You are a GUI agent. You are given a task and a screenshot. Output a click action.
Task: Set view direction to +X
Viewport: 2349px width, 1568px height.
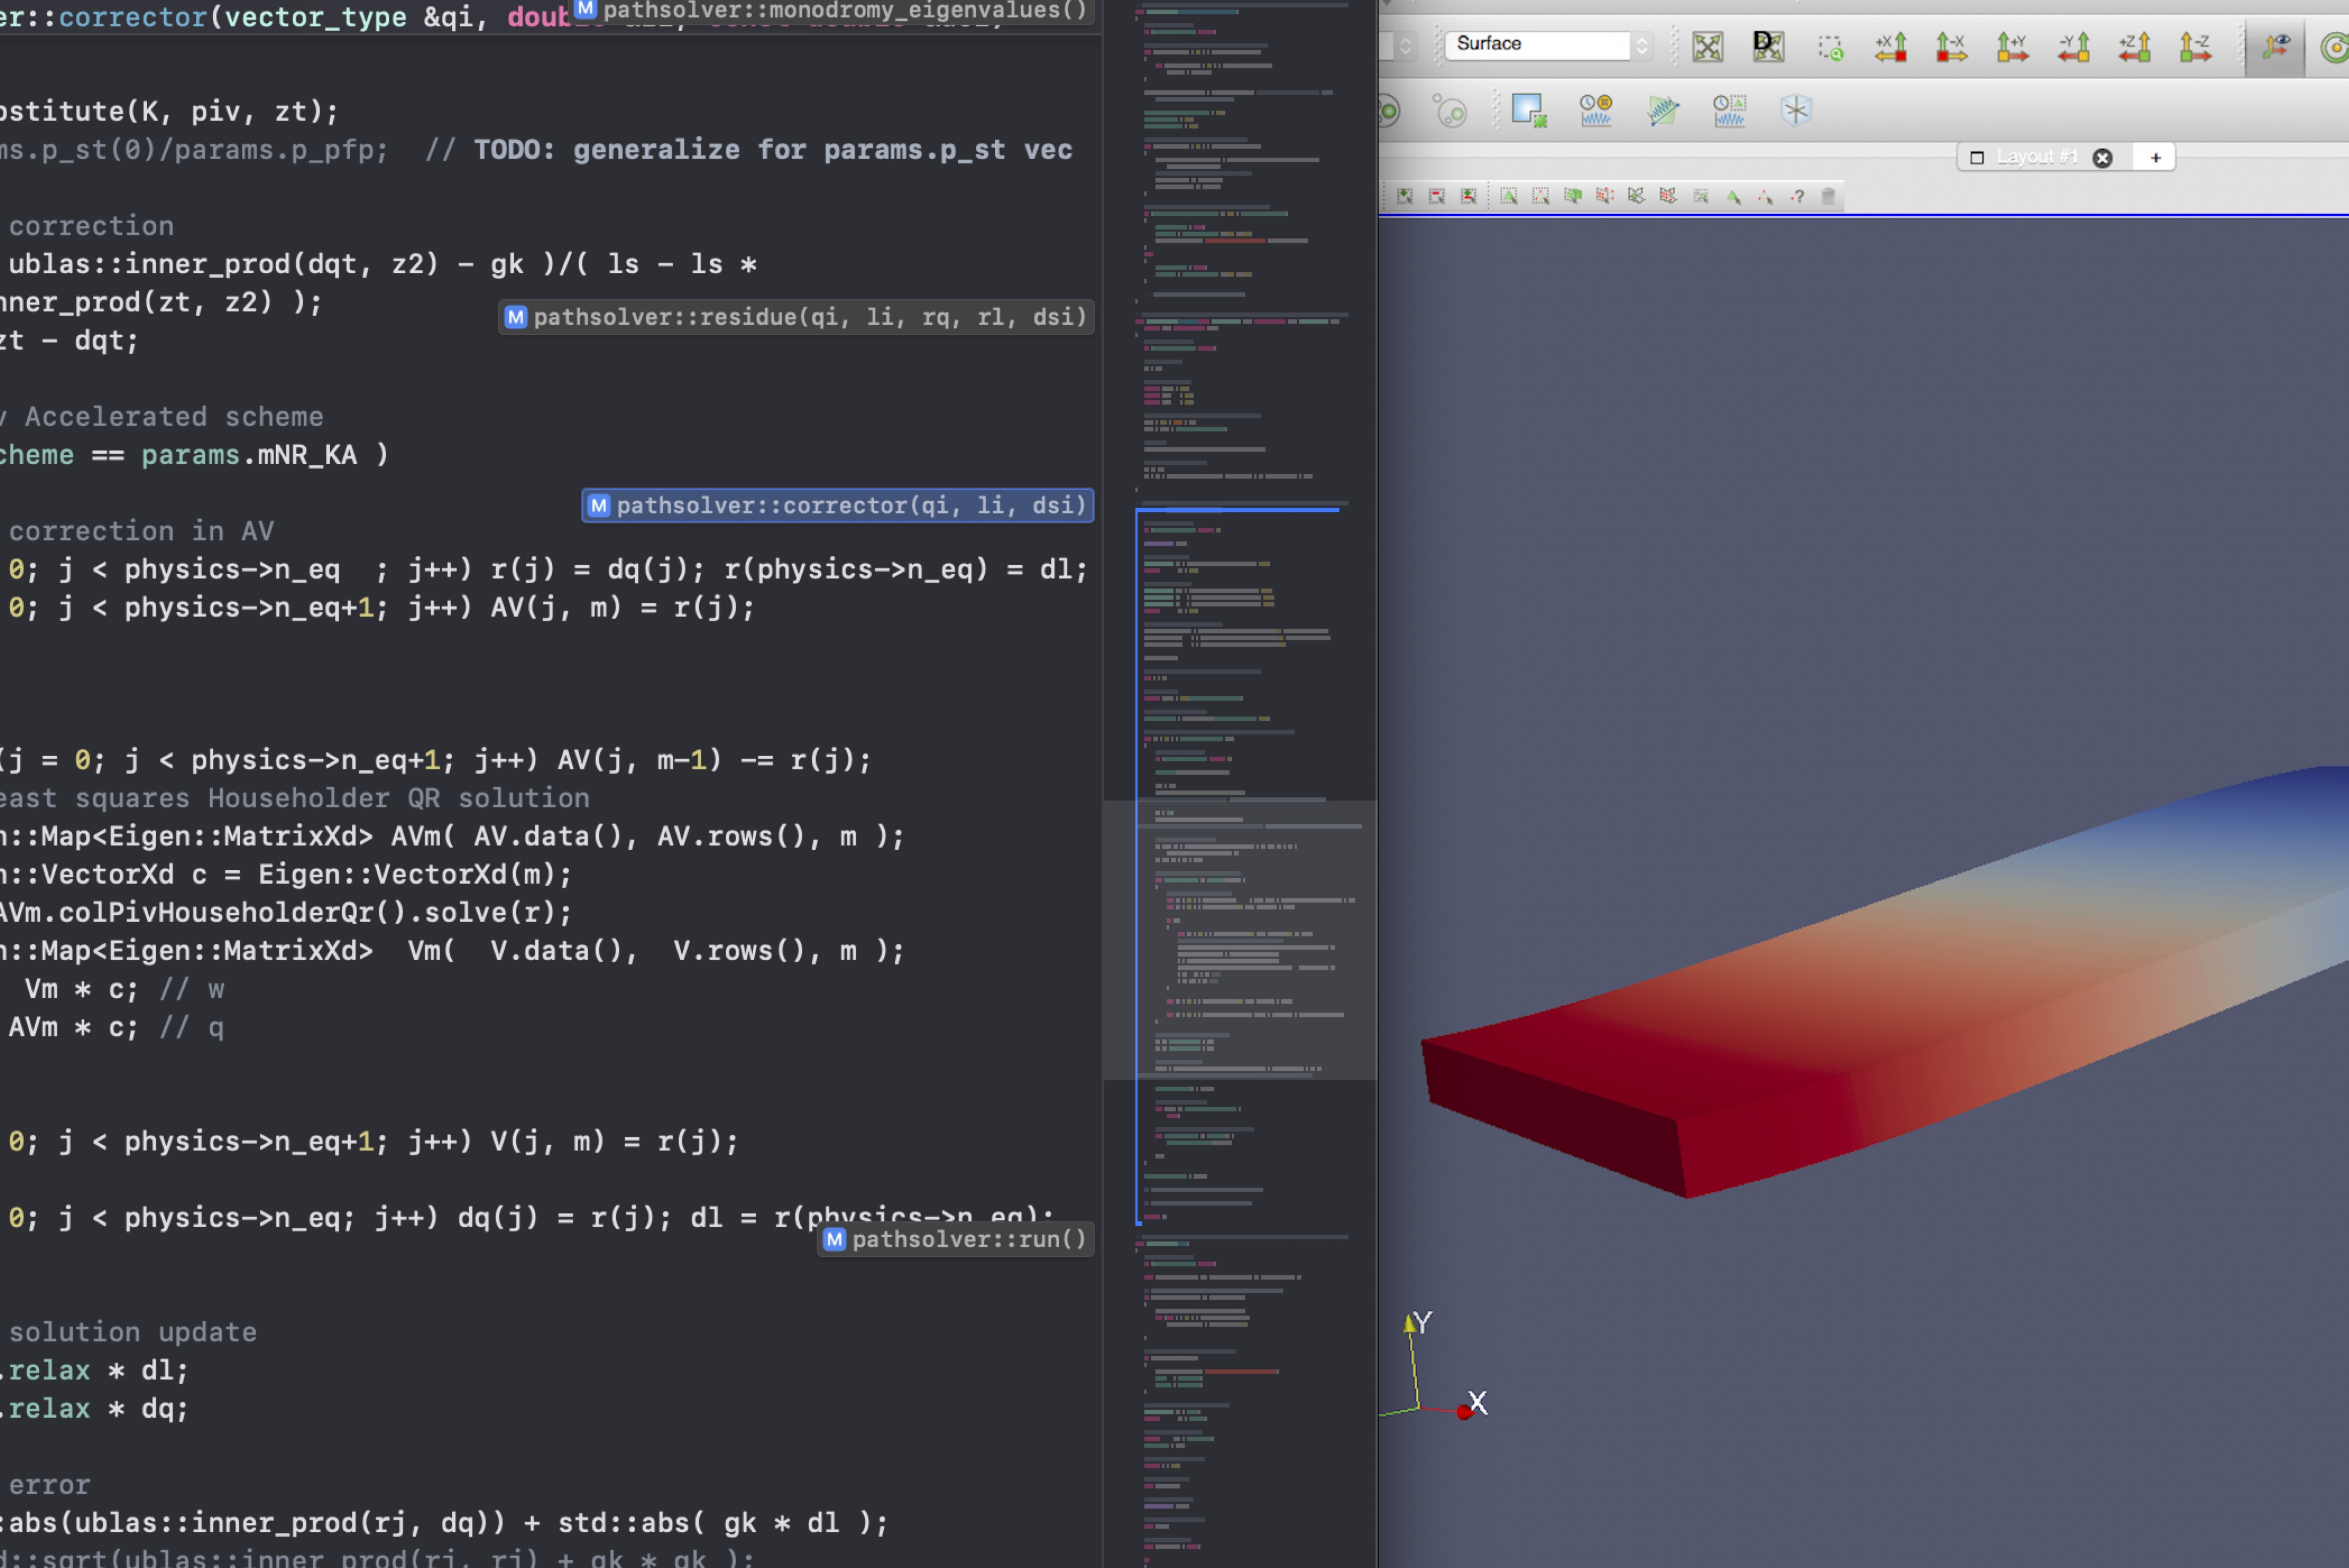tap(1890, 47)
